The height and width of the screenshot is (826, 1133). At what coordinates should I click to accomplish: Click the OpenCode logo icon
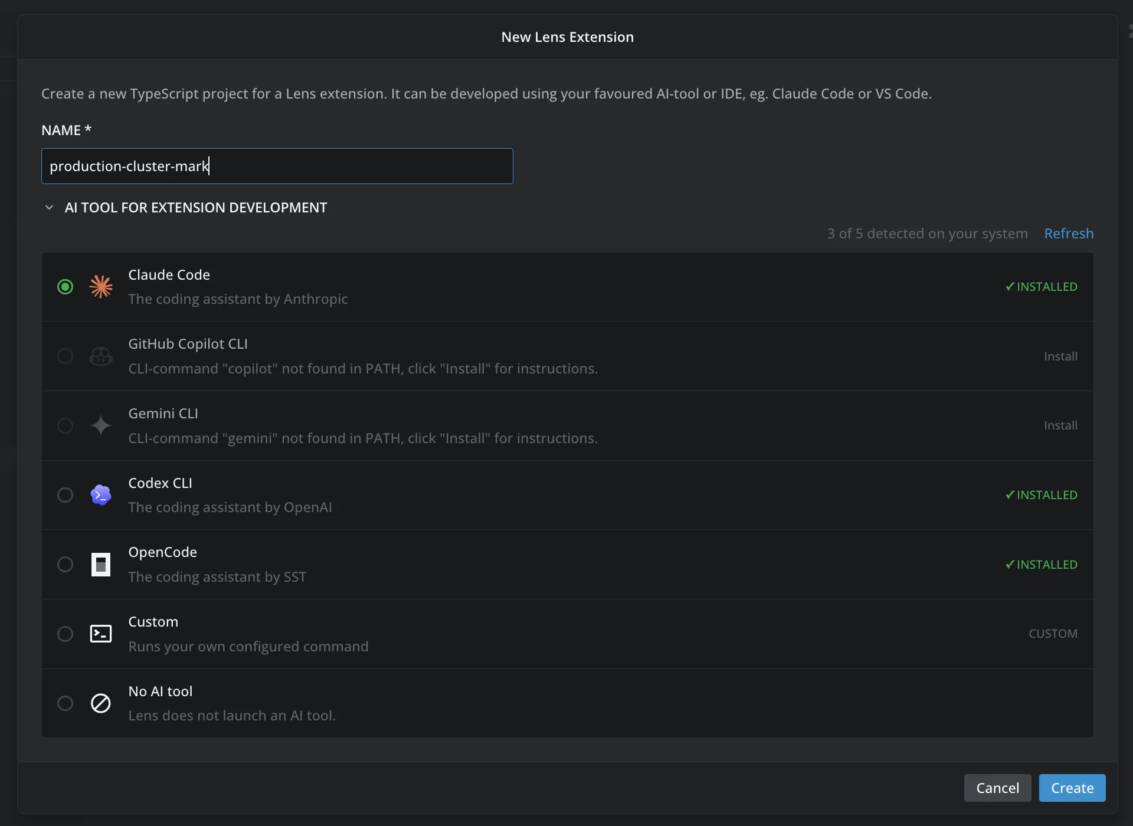point(101,565)
